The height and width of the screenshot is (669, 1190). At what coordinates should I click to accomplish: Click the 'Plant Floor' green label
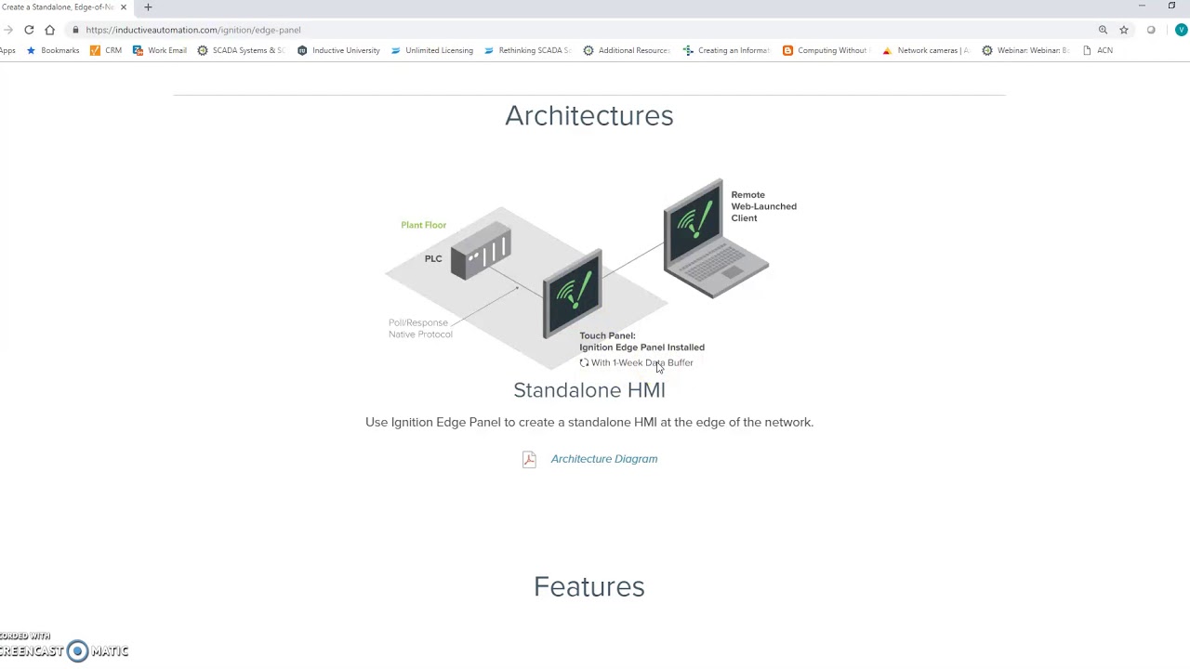pyautogui.click(x=424, y=225)
